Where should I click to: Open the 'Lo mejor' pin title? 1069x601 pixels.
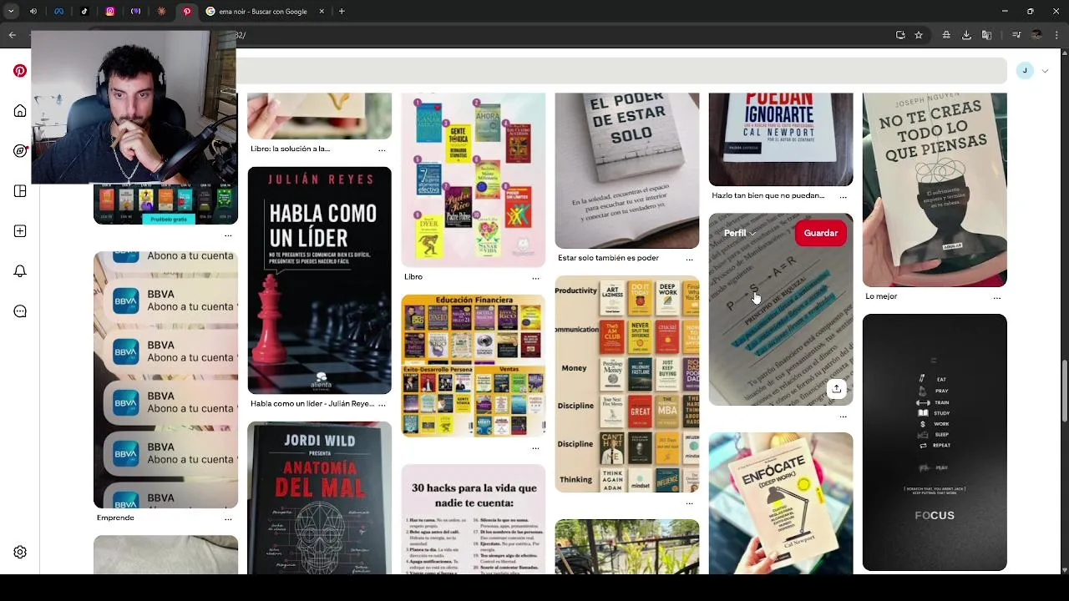(881, 297)
